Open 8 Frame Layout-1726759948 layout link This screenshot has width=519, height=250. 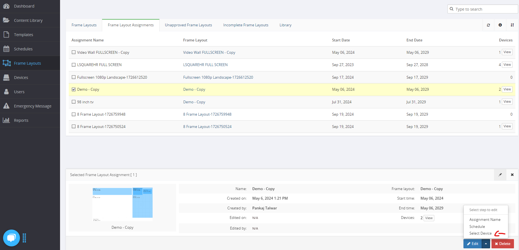pos(207,114)
